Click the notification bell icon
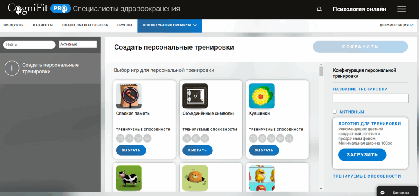 tap(319, 9)
